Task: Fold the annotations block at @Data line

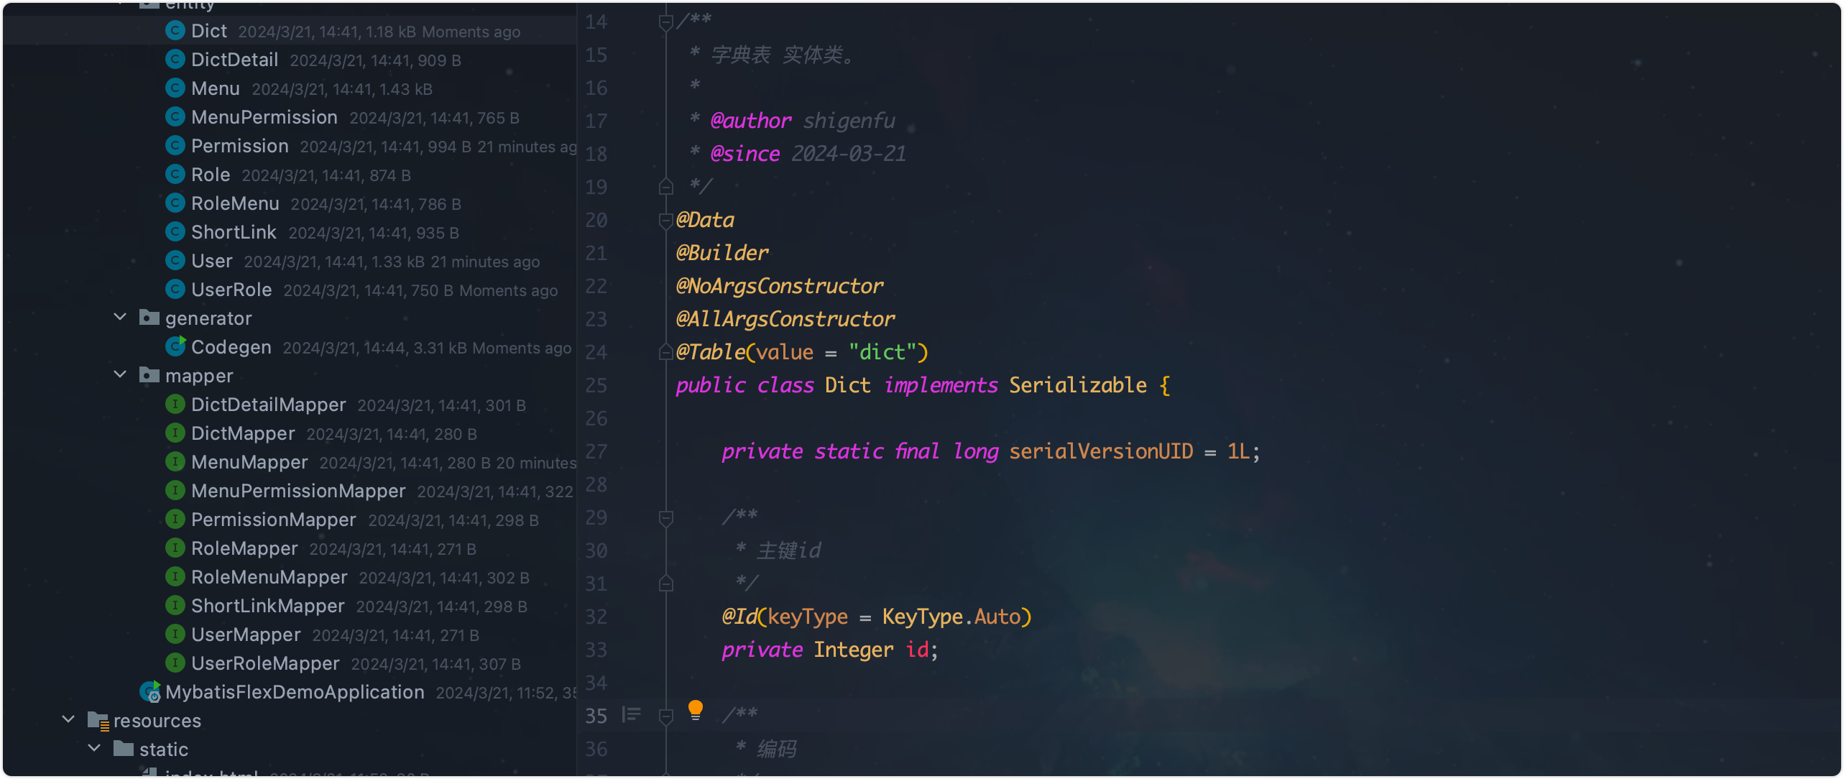Action: pyautogui.click(x=665, y=221)
